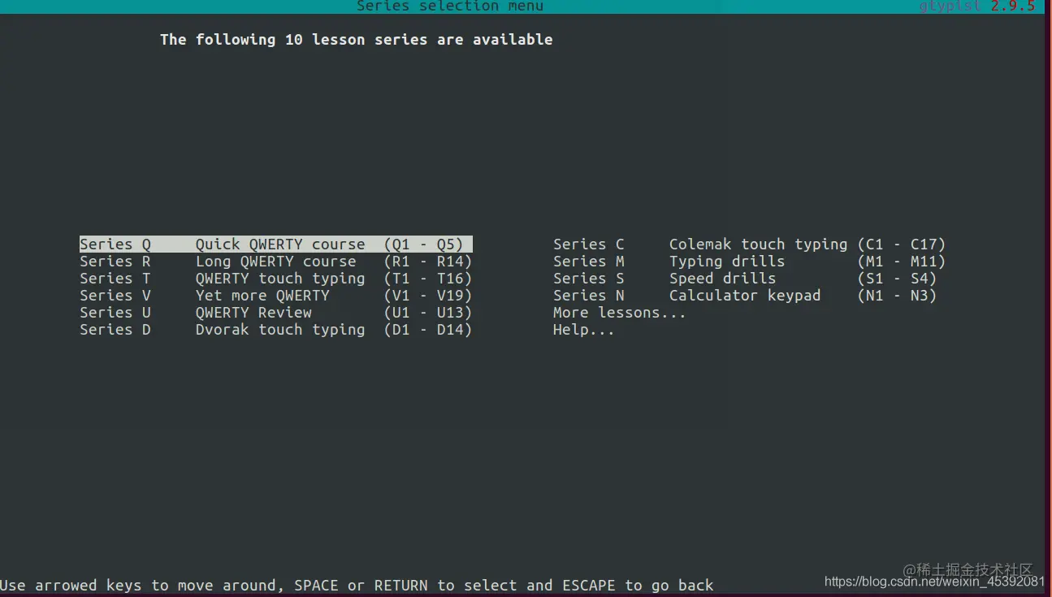Click the 'Use arrowed keys' instruction line

357,586
